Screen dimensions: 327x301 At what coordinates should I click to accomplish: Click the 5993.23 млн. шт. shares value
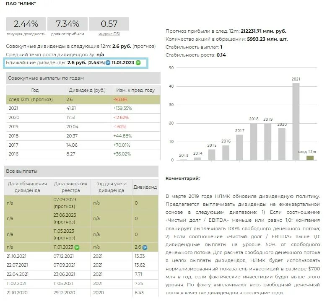pos(267,39)
